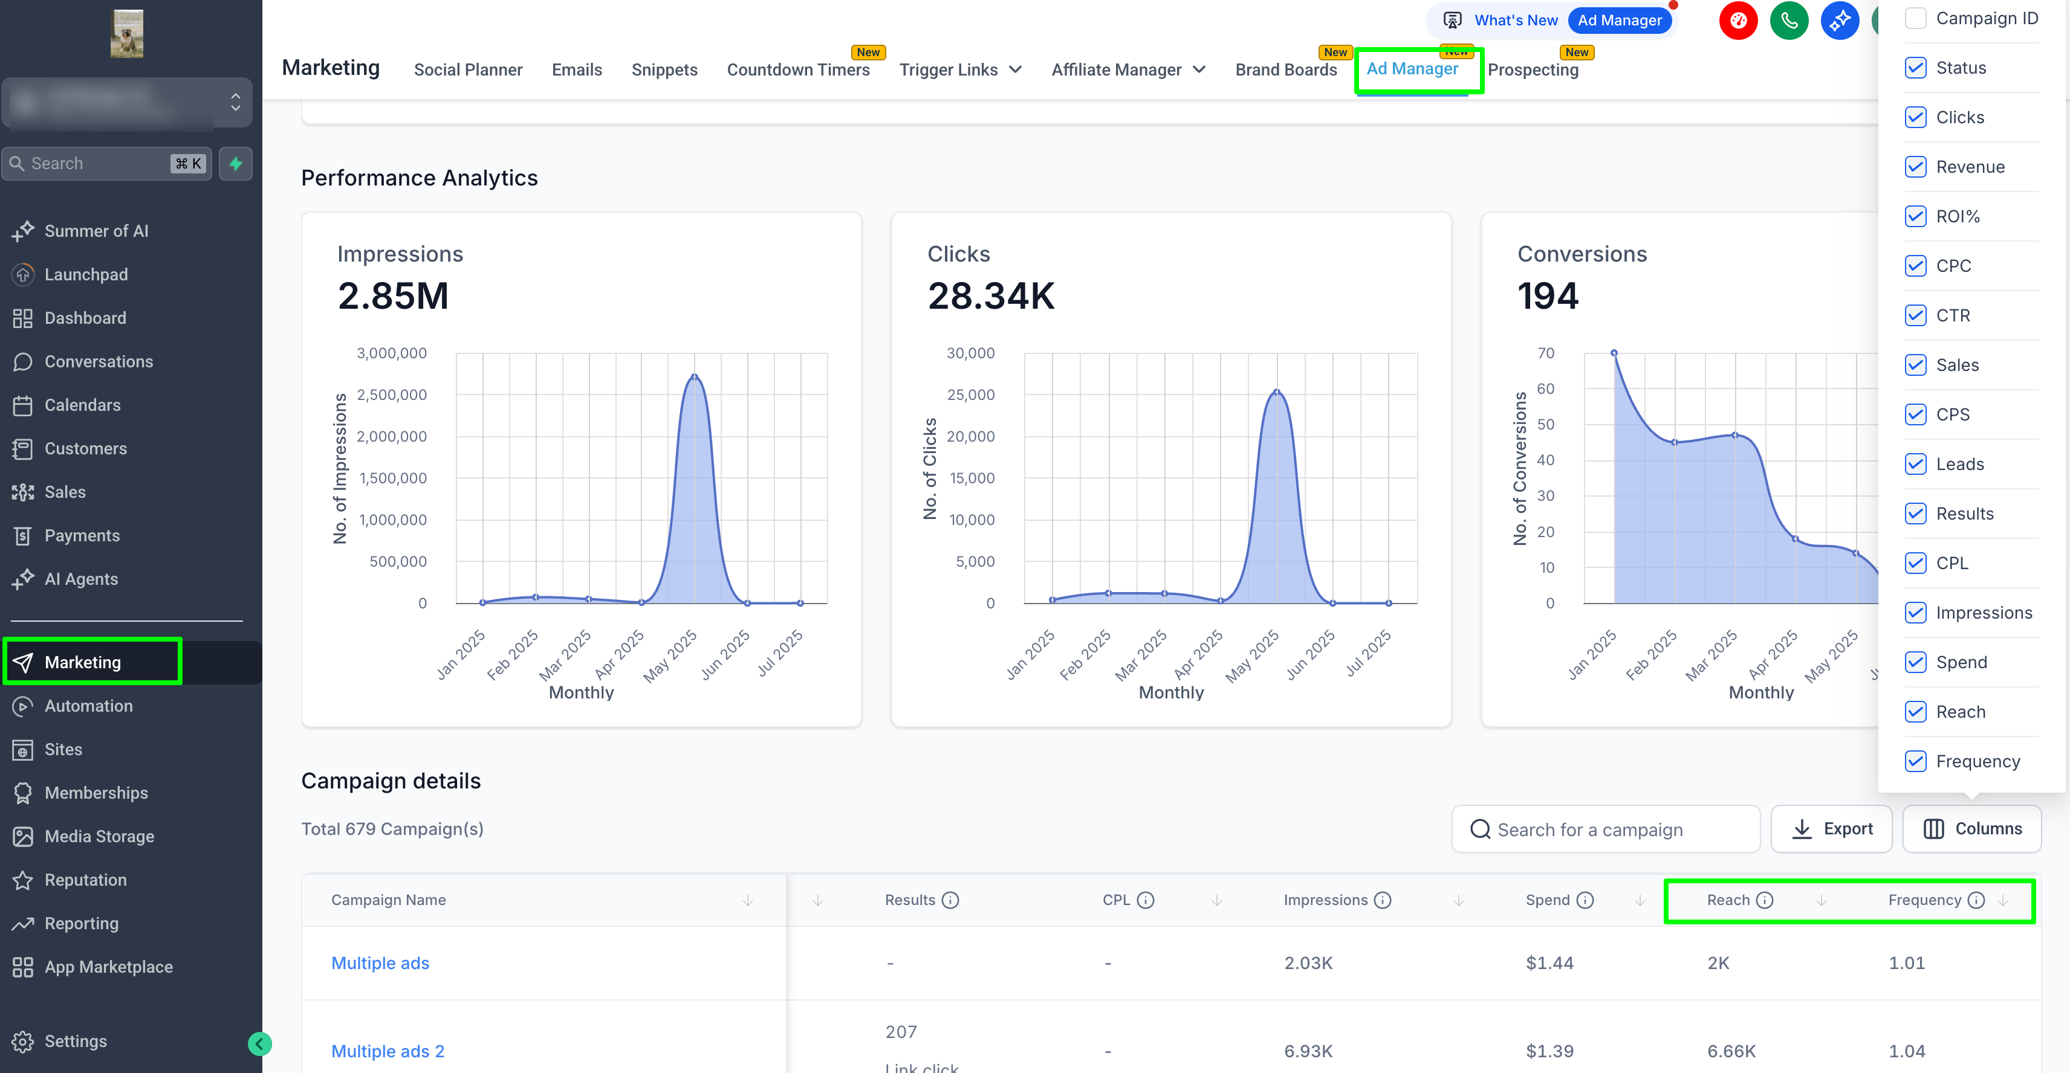Click the blue AI sparkle icon
The image size is (2070, 1073).
point(1840,21)
